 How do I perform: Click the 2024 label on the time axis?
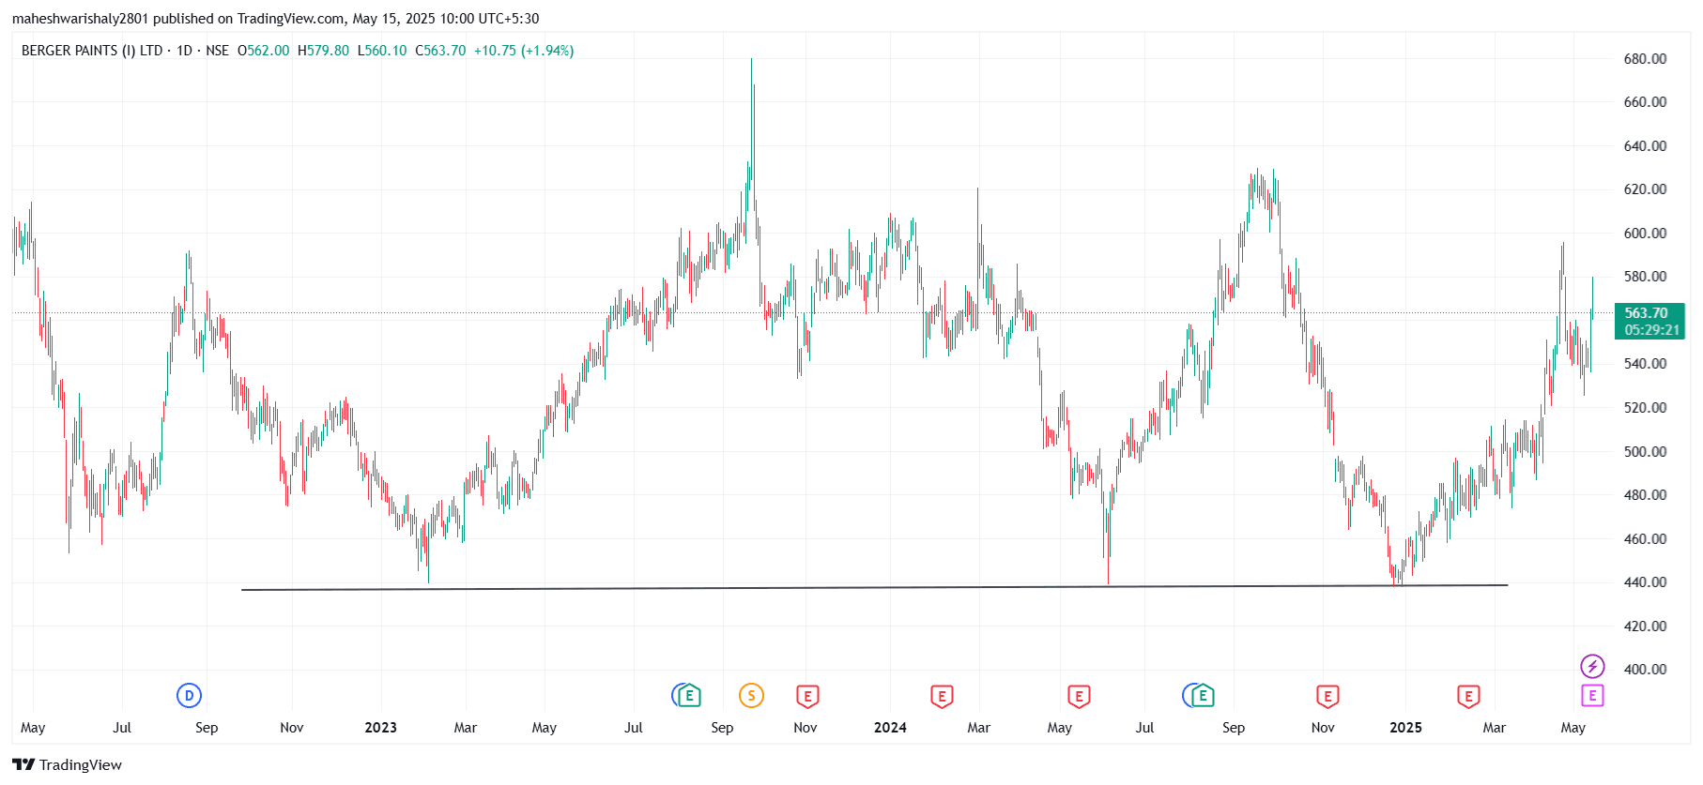pyautogui.click(x=890, y=728)
